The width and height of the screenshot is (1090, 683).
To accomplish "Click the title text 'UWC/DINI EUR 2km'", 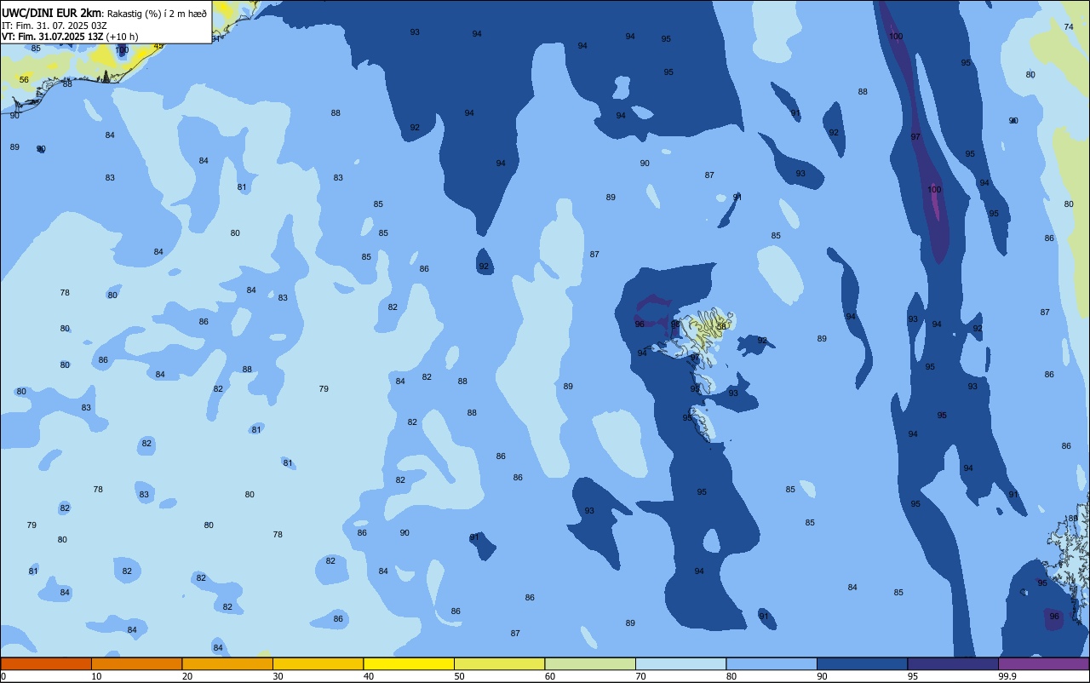I will pos(51,12).
